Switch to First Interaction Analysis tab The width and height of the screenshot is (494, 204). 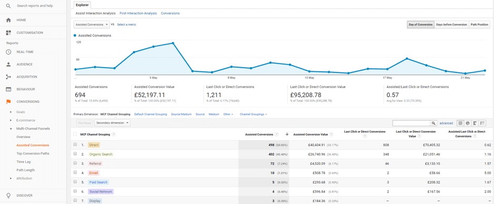tap(138, 14)
